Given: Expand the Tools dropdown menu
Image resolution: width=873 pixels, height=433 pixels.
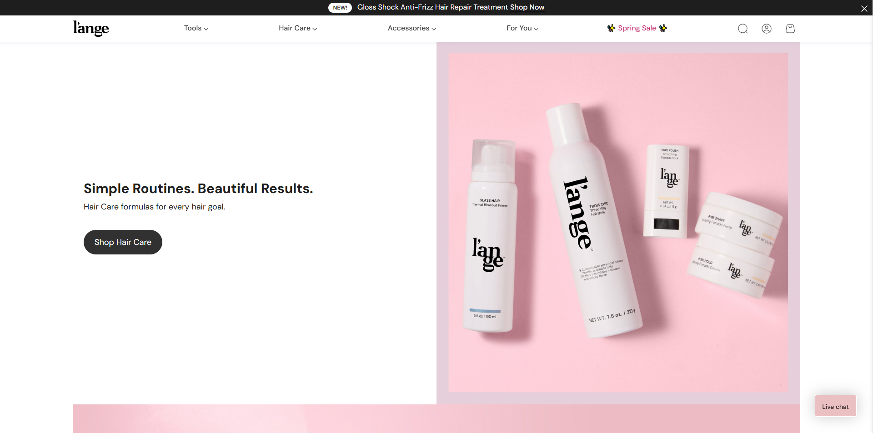Looking at the screenshot, I should 196,28.
